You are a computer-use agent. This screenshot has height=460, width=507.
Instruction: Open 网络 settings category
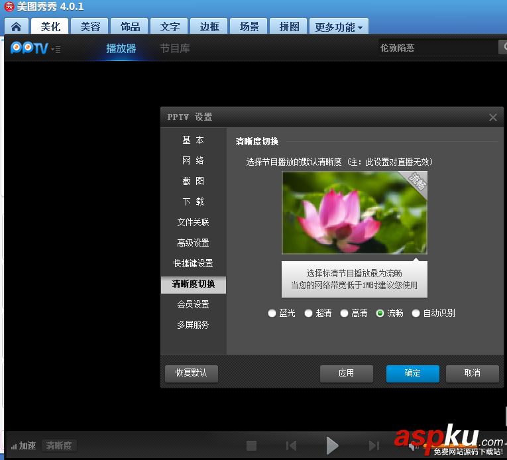(x=194, y=160)
